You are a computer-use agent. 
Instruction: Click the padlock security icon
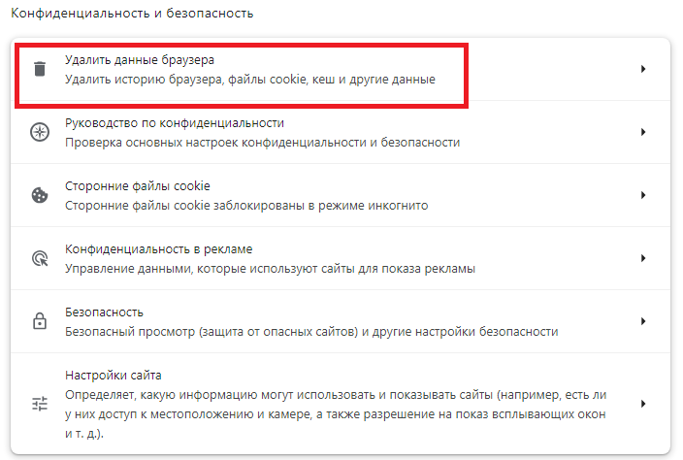40,321
